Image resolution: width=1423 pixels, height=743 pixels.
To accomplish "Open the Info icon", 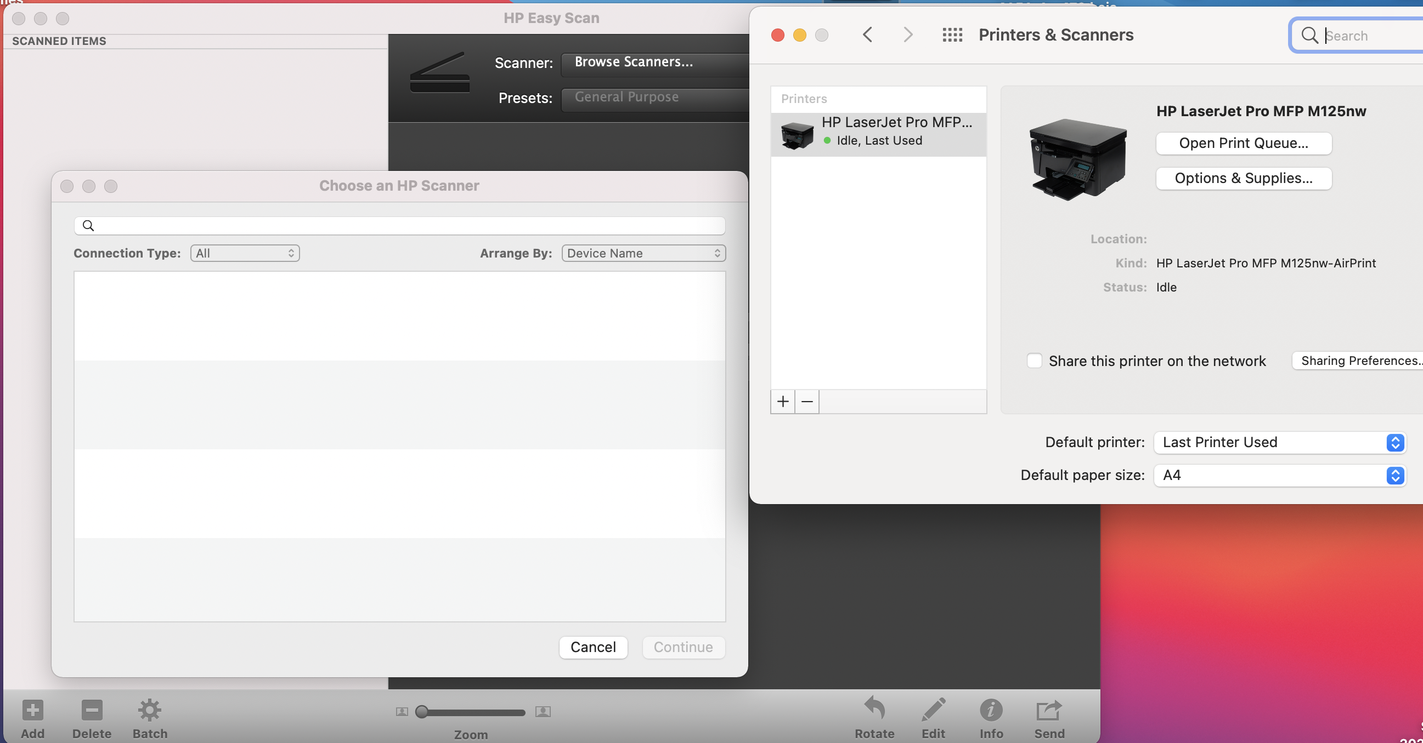I will pos(991,710).
